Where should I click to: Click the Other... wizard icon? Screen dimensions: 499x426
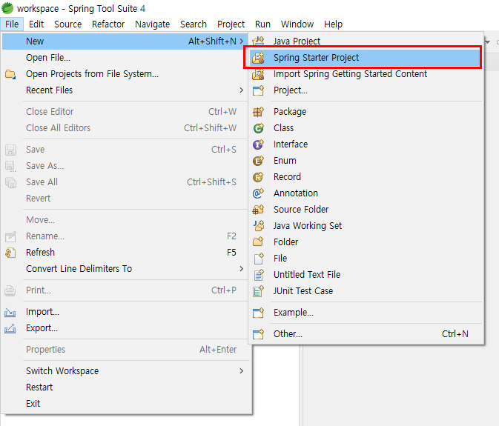point(258,334)
